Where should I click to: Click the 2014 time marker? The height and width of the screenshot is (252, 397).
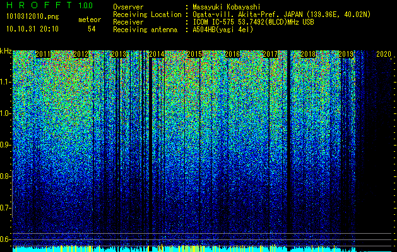click(x=157, y=54)
